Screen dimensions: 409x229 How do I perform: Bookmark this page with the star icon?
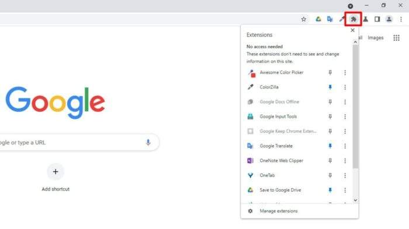304,19
